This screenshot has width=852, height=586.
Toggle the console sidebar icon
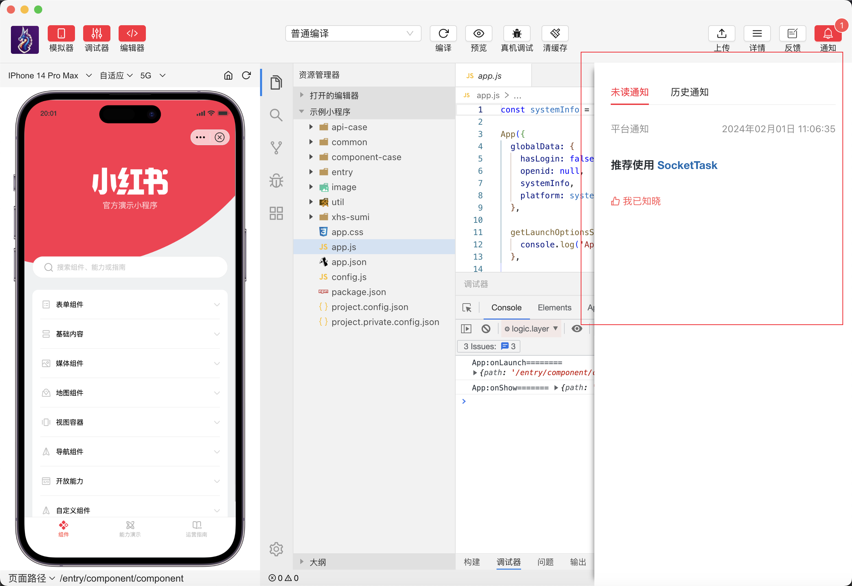tap(466, 329)
